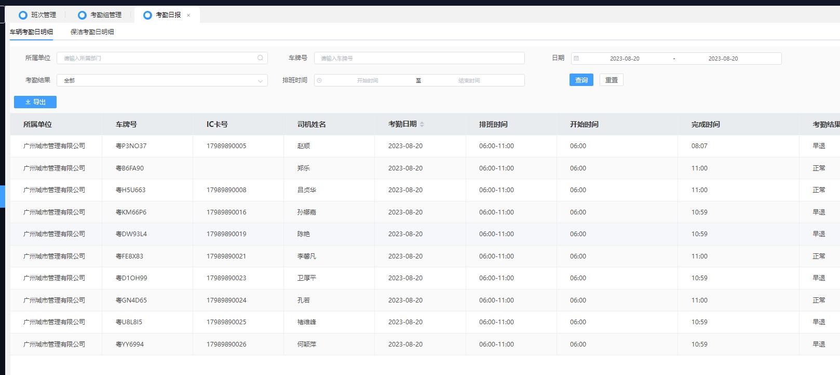Viewport: 840px width, 375px height.
Task: Open the 考勤结果 dropdown
Action: (161, 80)
